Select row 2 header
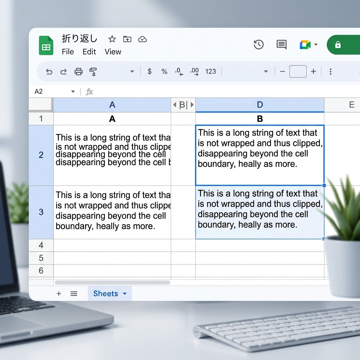The height and width of the screenshot is (360, 360). [41, 155]
